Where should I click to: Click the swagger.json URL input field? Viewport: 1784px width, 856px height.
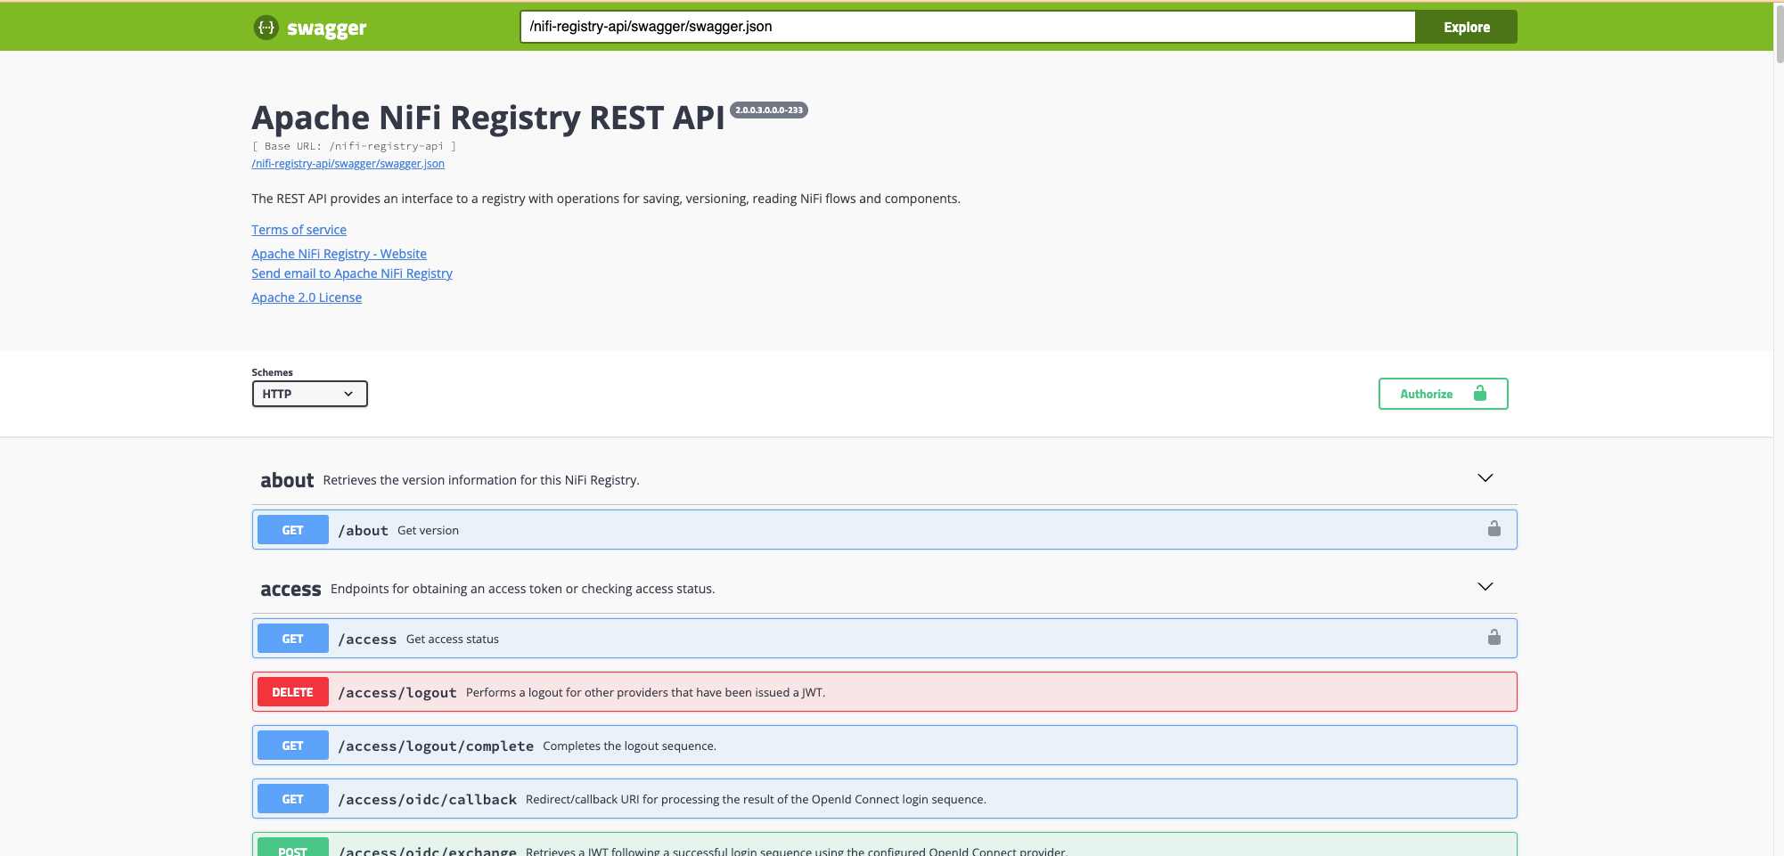coord(967,27)
